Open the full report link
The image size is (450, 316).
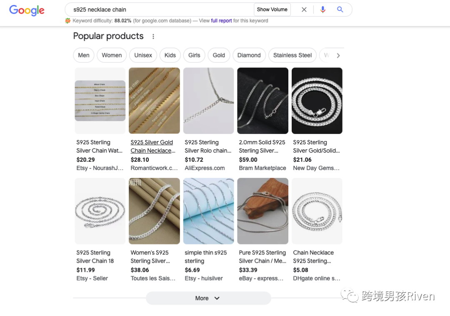click(x=221, y=21)
